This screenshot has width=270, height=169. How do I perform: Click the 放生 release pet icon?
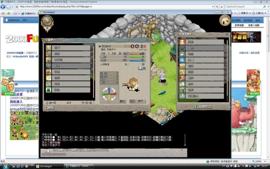point(49,90)
